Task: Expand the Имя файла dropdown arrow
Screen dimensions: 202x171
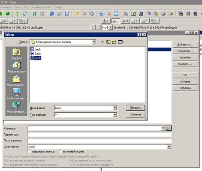Action: point(115,108)
